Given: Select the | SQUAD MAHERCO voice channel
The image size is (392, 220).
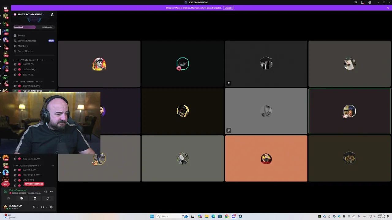Looking at the screenshot, I should click(34, 91).
